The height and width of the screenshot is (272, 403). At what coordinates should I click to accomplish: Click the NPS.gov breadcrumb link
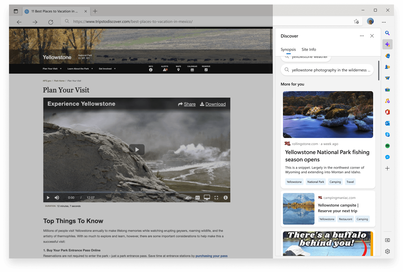click(x=47, y=81)
